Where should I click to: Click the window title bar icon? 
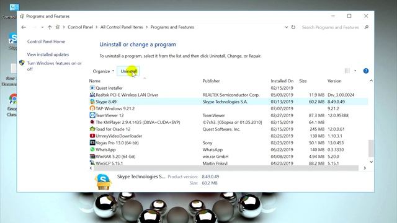[x=22, y=16]
